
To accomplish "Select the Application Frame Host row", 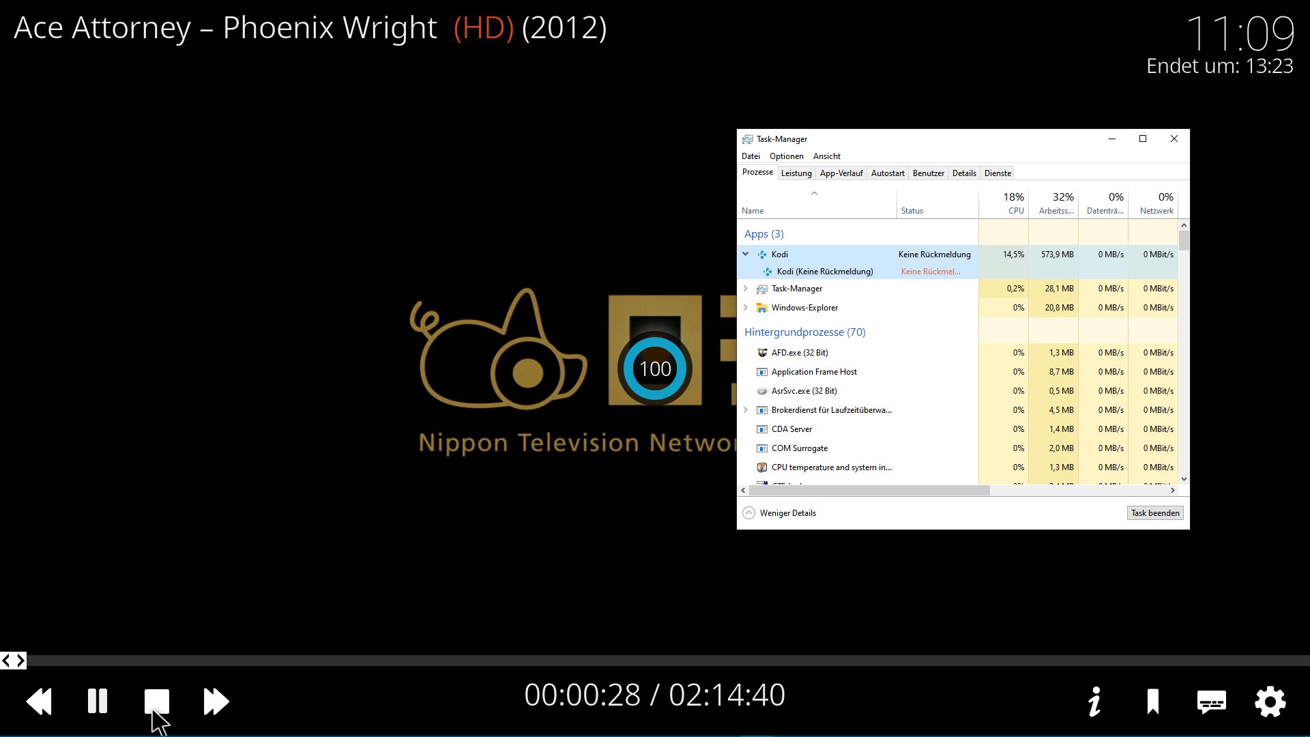I will [x=958, y=372].
